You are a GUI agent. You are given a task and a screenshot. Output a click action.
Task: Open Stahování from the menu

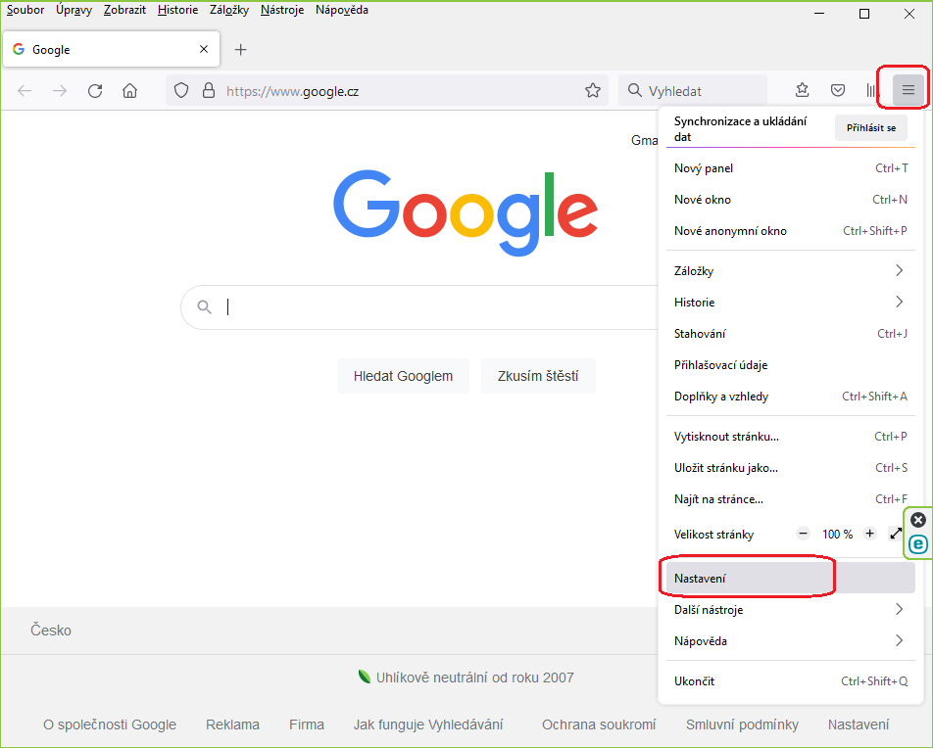790,334
